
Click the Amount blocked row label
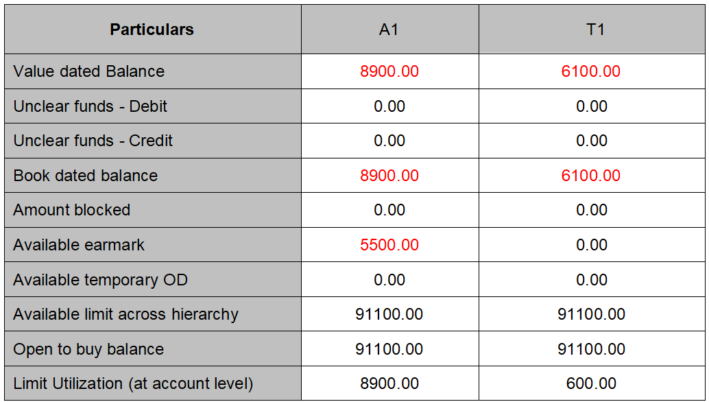(72, 210)
